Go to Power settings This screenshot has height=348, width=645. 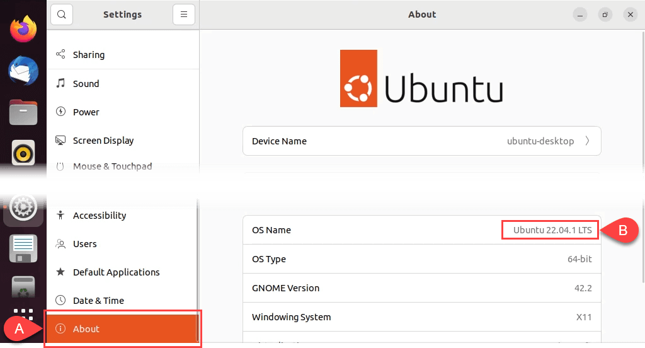point(86,112)
